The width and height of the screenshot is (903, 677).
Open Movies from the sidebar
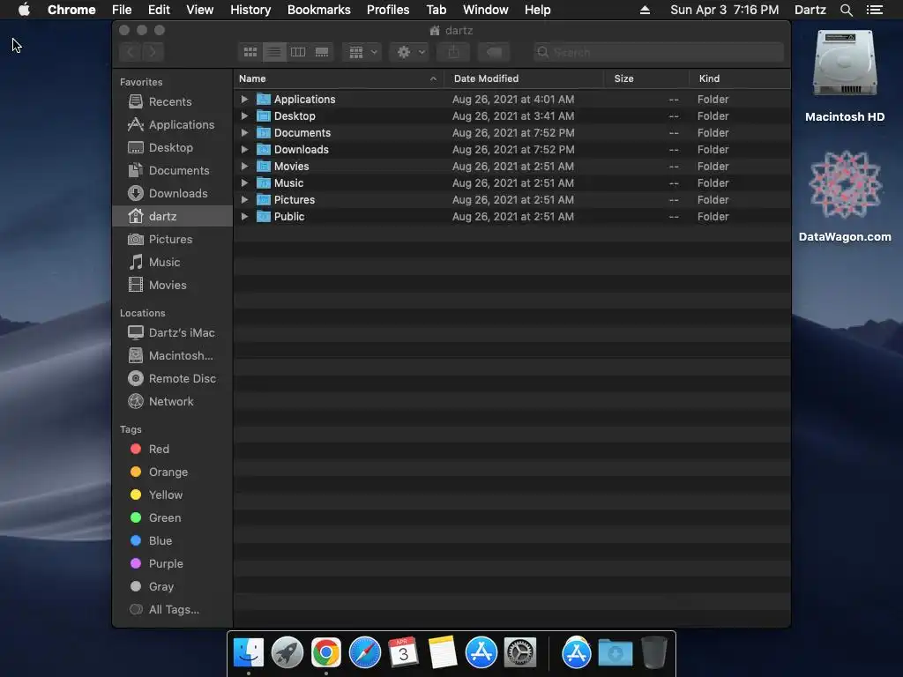(x=172, y=285)
